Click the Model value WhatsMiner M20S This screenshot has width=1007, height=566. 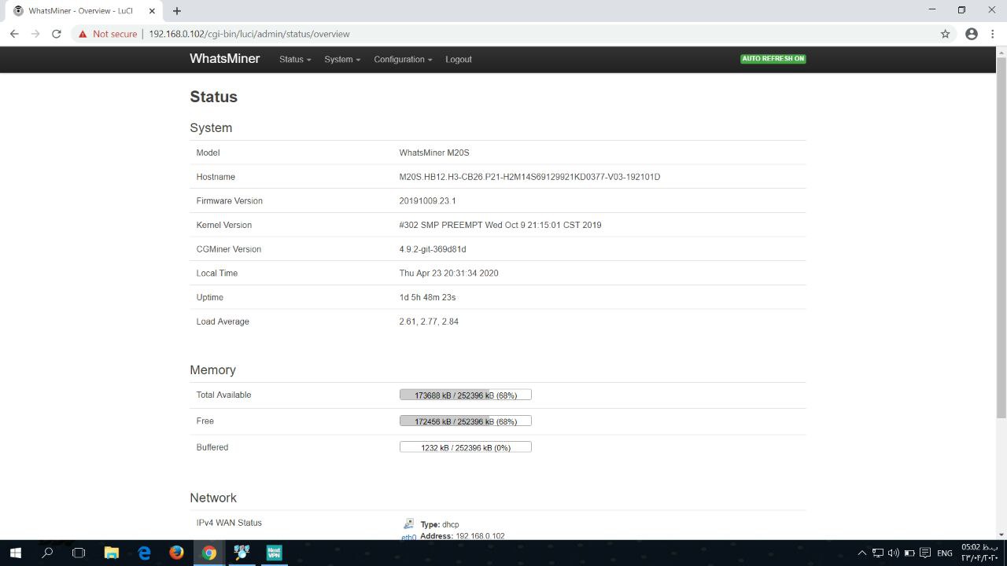pos(434,153)
